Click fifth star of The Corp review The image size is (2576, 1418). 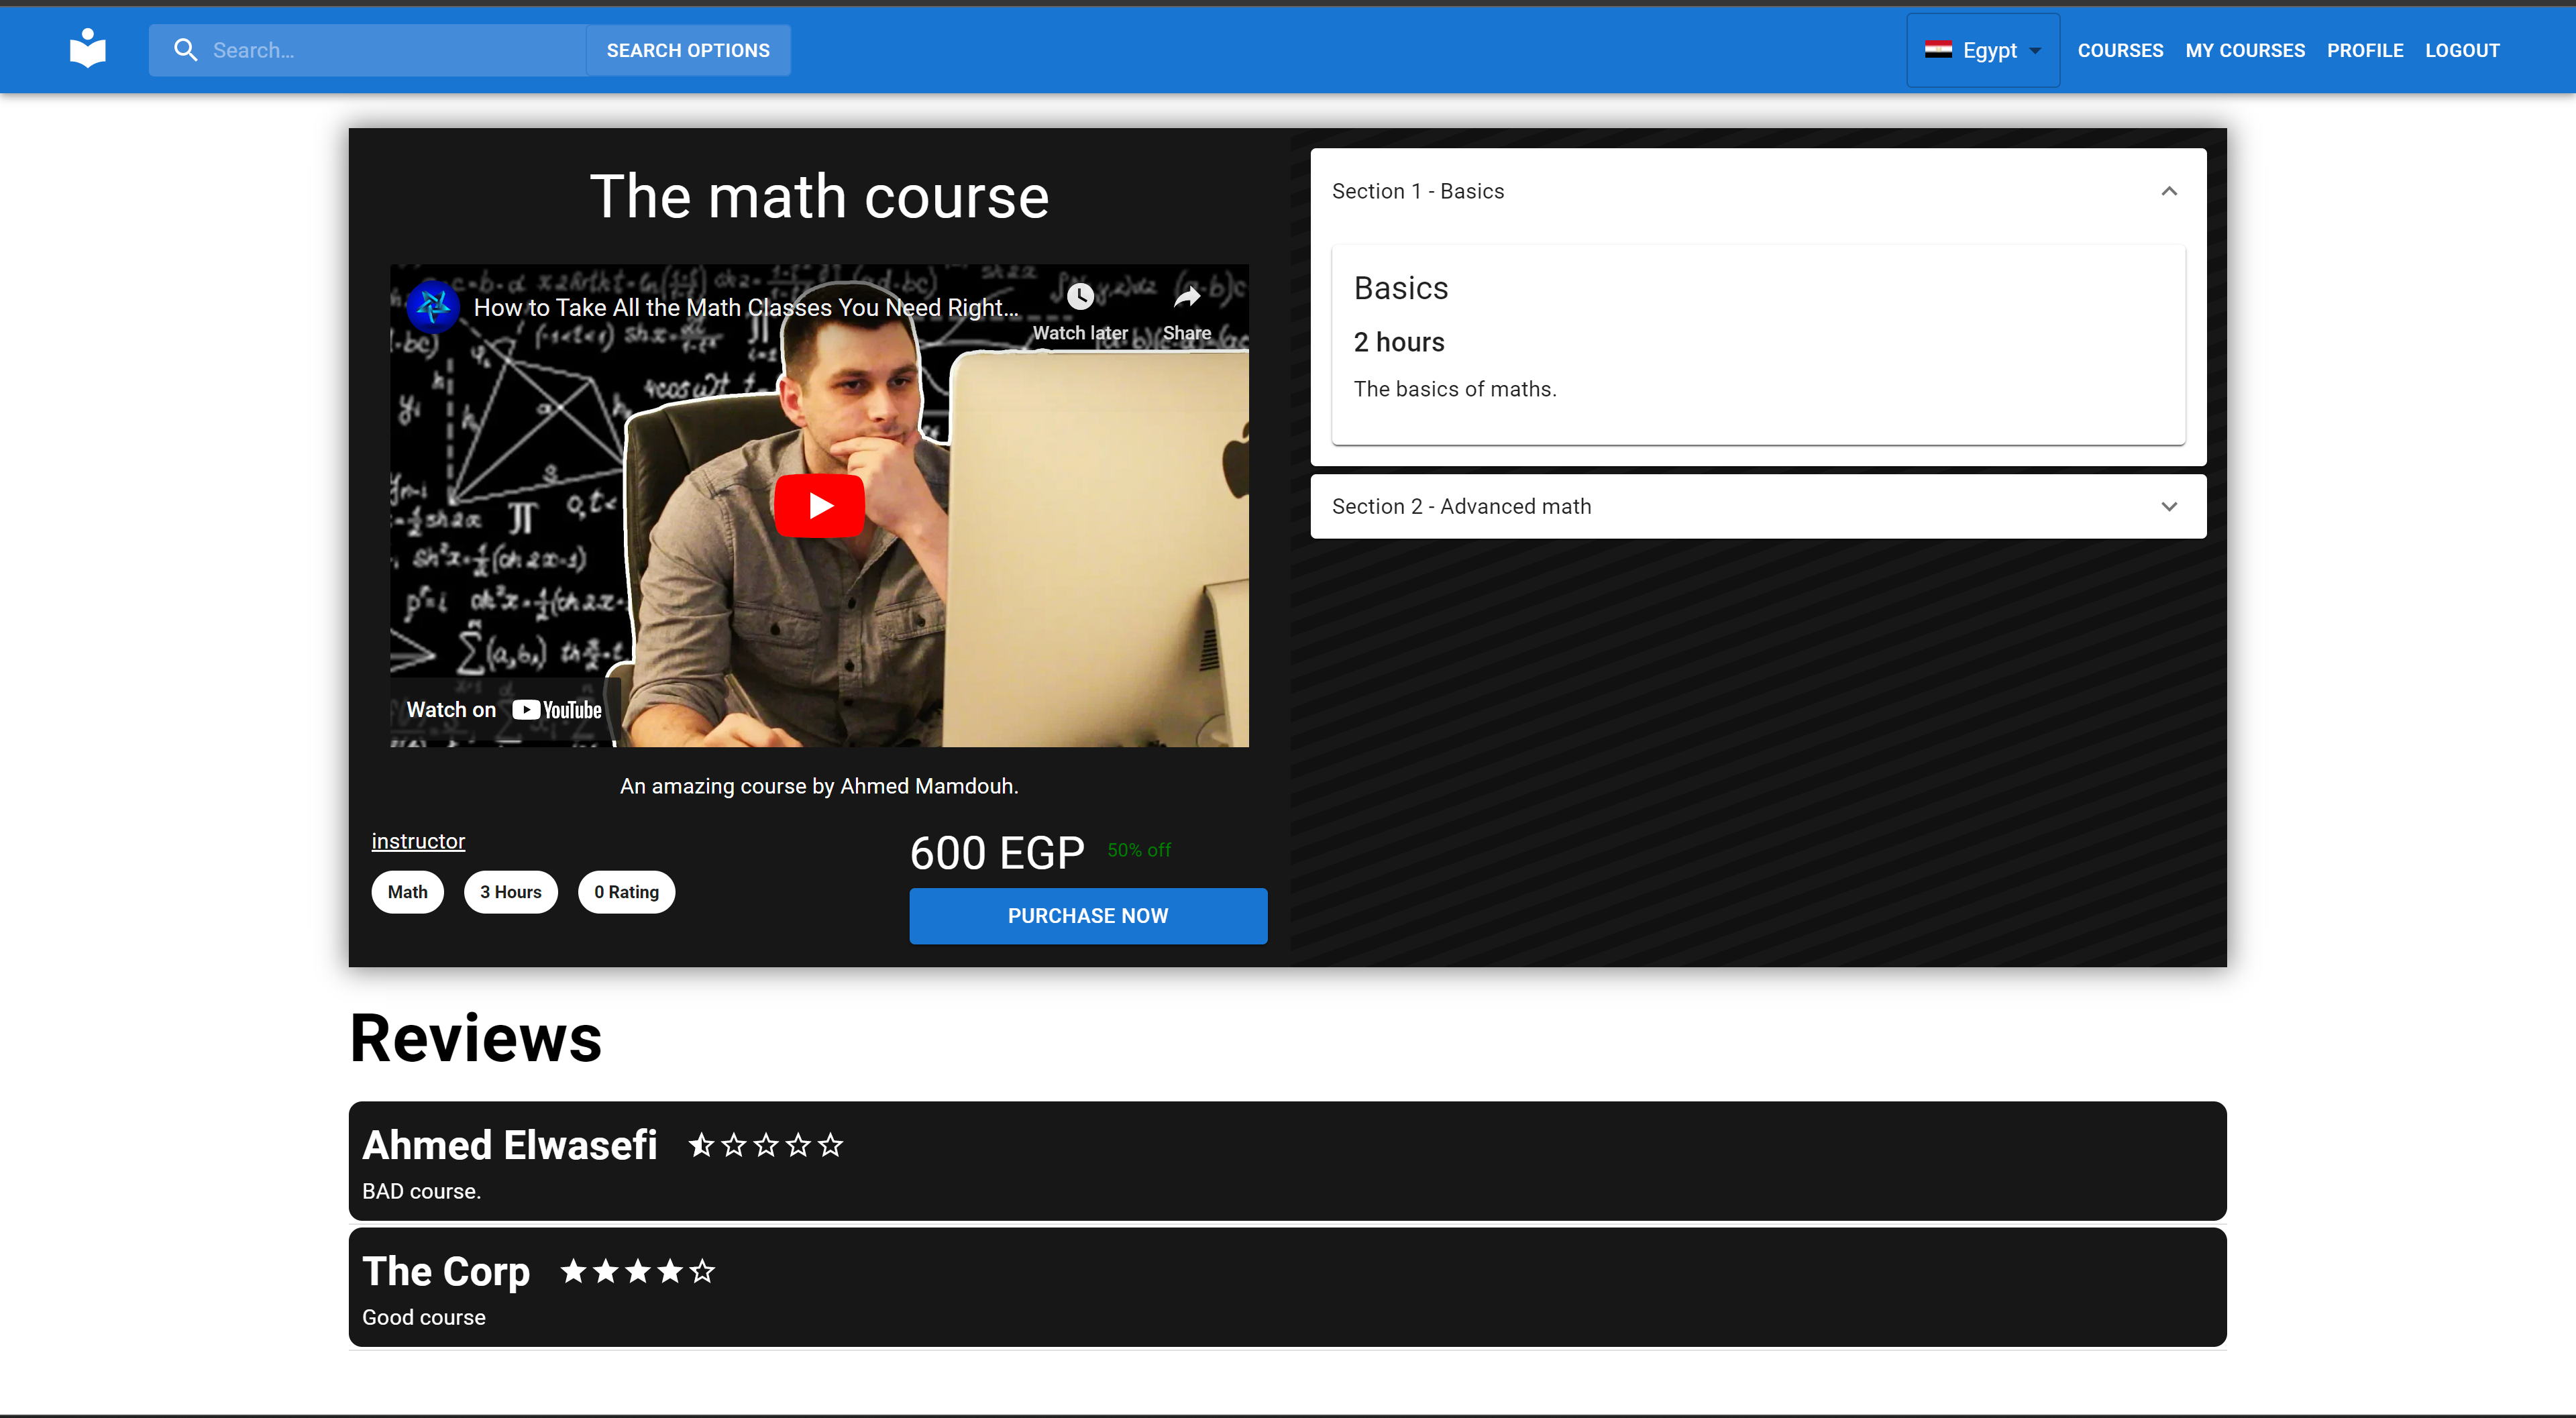pyautogui.click(x=703, y=1271)
